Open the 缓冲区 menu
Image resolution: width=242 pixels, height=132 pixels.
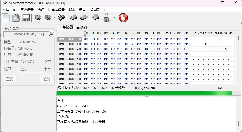[x=95, y=10]
